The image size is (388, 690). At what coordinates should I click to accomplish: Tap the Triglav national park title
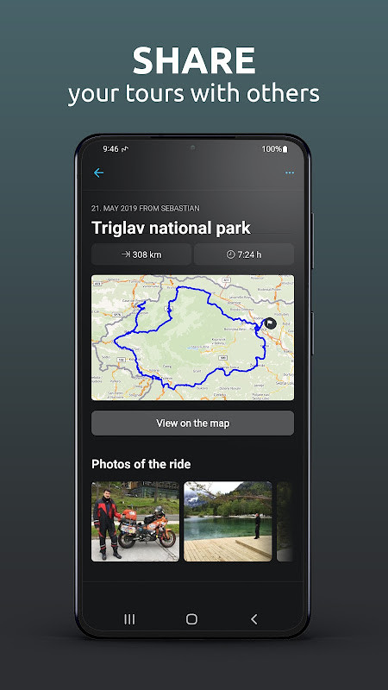point(171,228)
